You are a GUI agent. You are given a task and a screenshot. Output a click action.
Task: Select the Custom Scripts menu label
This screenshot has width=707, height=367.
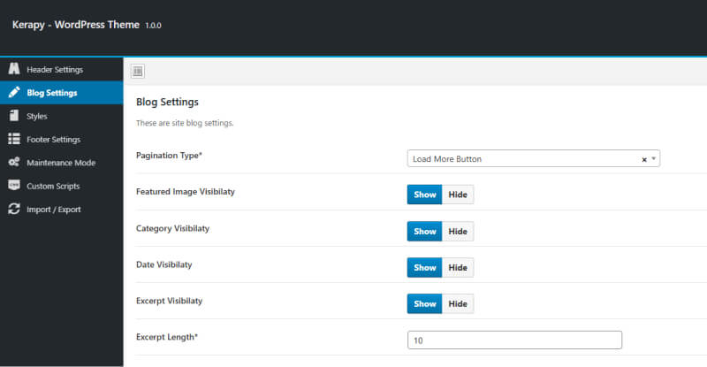[x=53, y=186]
